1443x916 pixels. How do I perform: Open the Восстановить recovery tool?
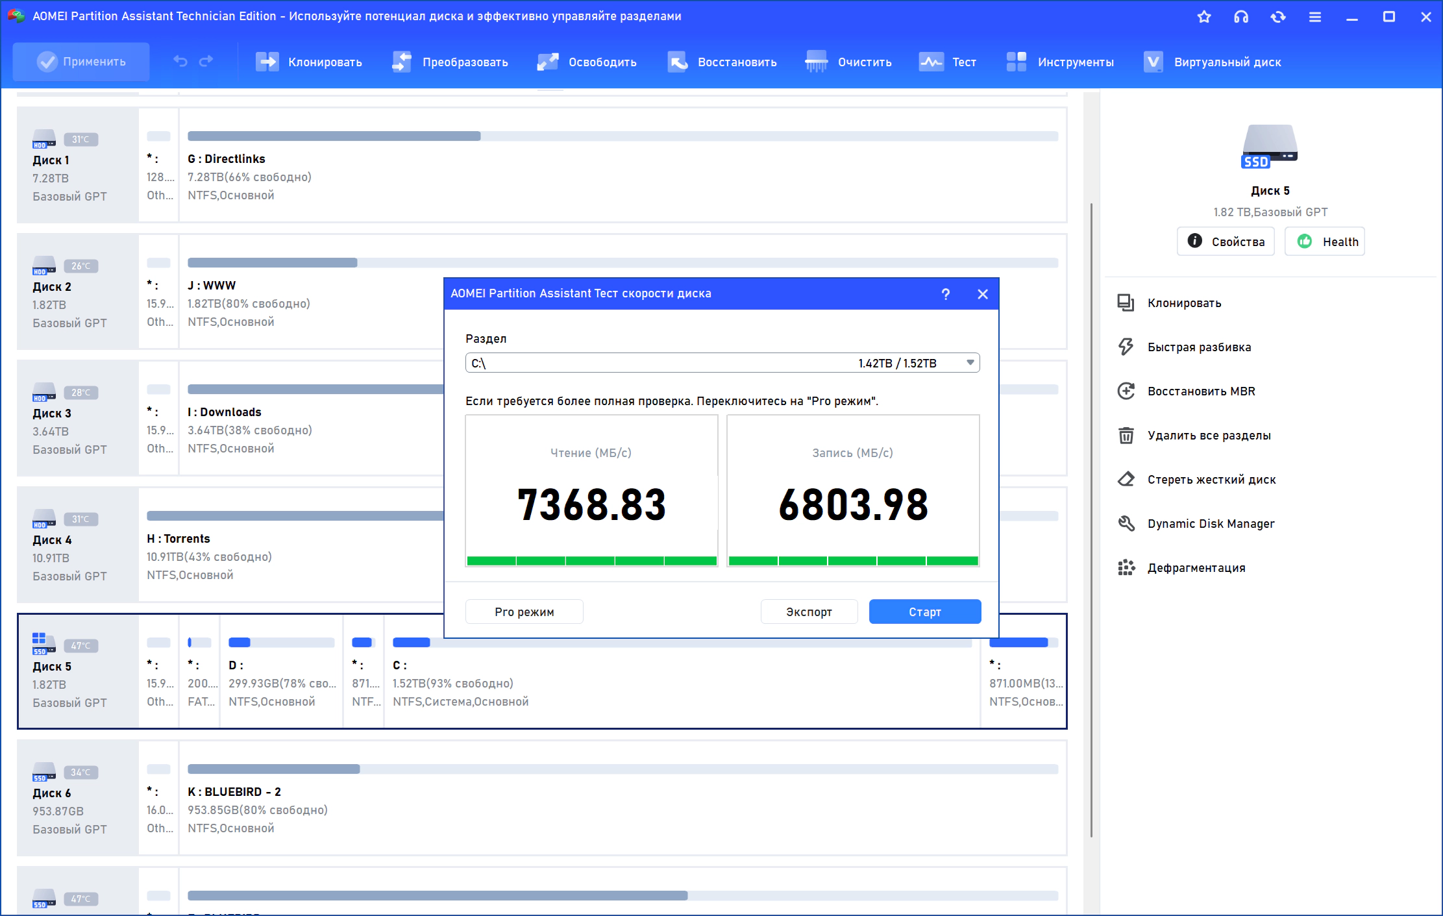721,62
